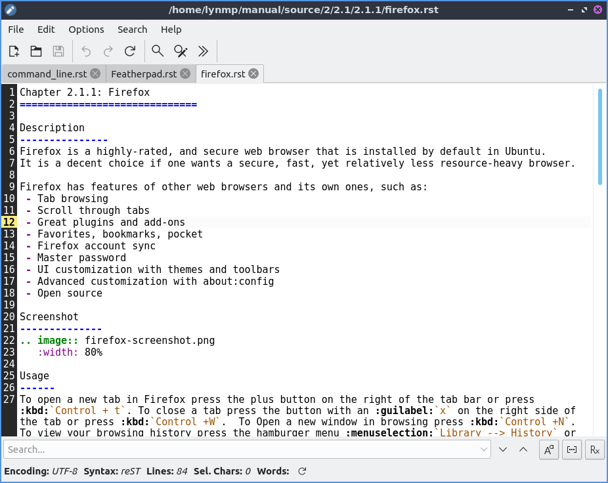Viewport: 608px width, 483px height.
Task: Refresh the word count in status bar
Action: 302,471
